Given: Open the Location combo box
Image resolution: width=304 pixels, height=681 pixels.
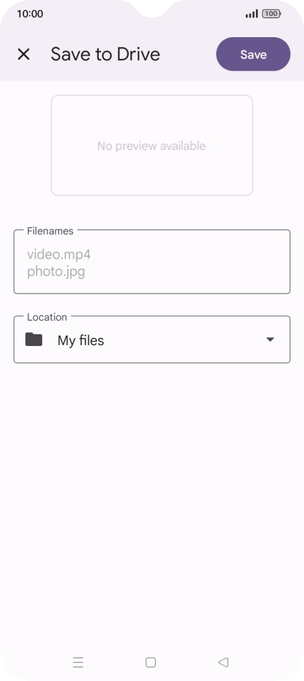Looking at the screenshot, I should tap(152, 339).
